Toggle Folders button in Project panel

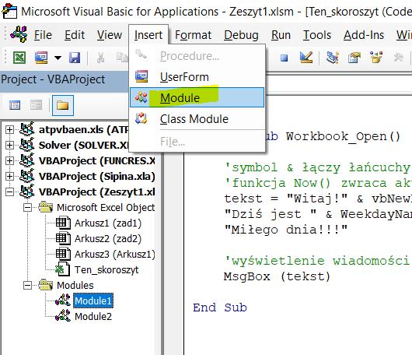63,106
